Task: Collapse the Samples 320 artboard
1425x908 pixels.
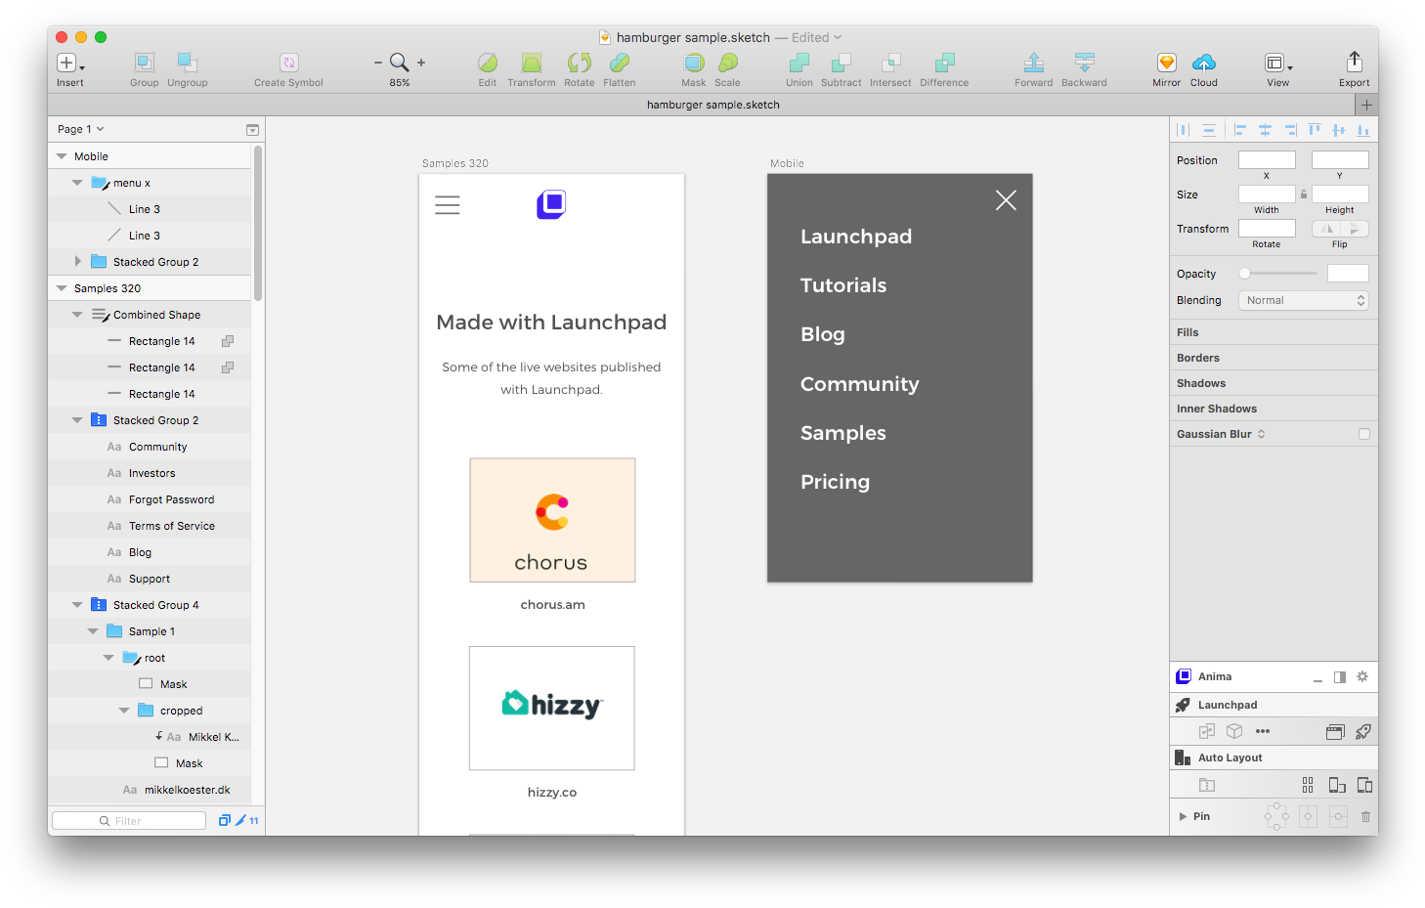Action: point(62,288)
